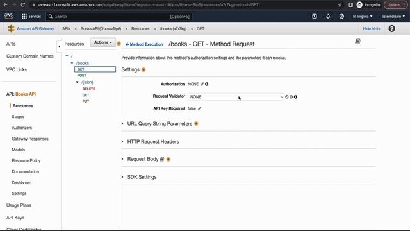This screenshot has height=231, width=410.
Task: Click the Settings hint dot
Action: [143, 70]
